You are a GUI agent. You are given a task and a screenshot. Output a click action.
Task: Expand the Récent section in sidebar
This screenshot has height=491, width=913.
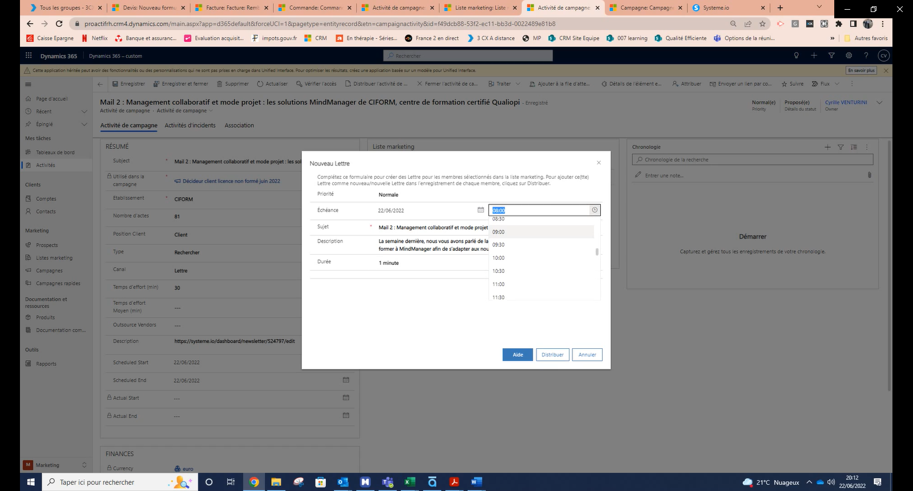84,111
